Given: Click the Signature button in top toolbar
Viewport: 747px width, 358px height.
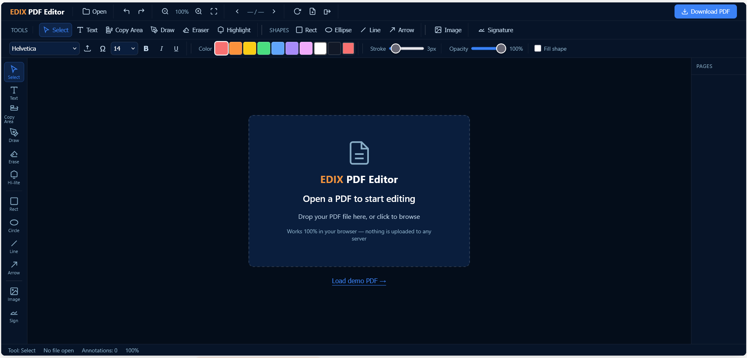Looking at the screenshot, I should [496, 30].
